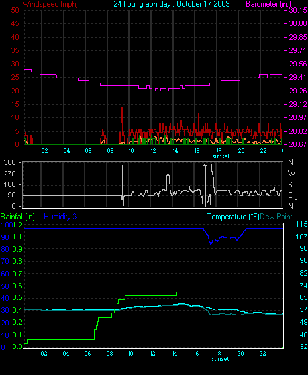
Task: Click the Temperature (°F) legend label
Action: click(x=233, y=217)
